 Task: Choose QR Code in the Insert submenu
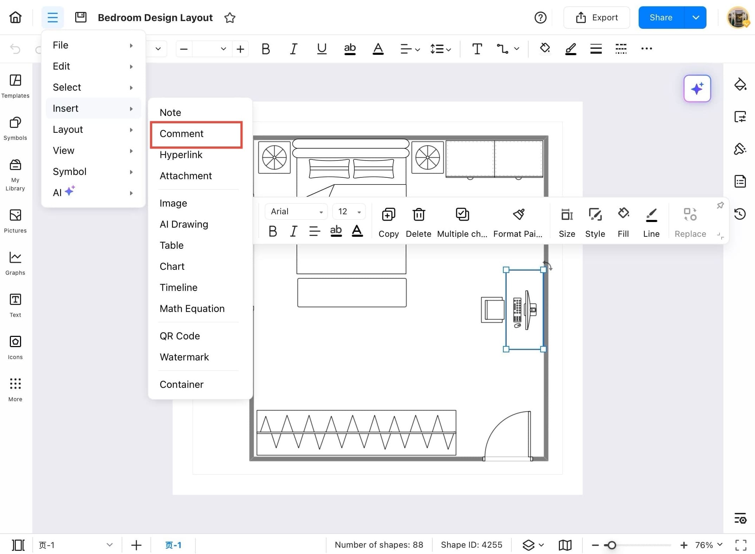tap(180, 336)
